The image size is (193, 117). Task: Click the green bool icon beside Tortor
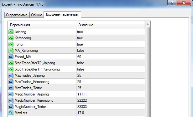pos(11,44)
